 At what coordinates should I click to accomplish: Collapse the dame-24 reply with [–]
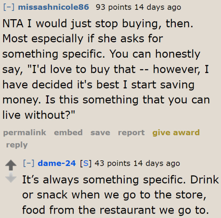(x=29, y=163)
